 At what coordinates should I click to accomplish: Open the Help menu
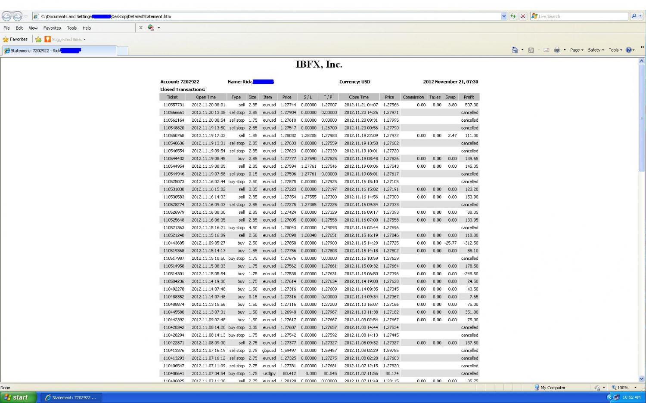[x=87, y=28]
